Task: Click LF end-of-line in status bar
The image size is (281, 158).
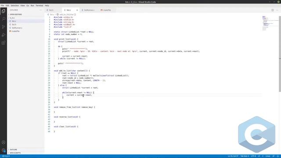Action: pos(259,156)
